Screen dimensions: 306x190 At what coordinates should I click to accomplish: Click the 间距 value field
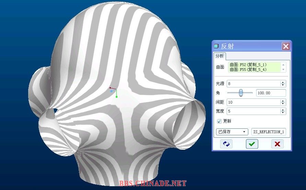point(253,102)
